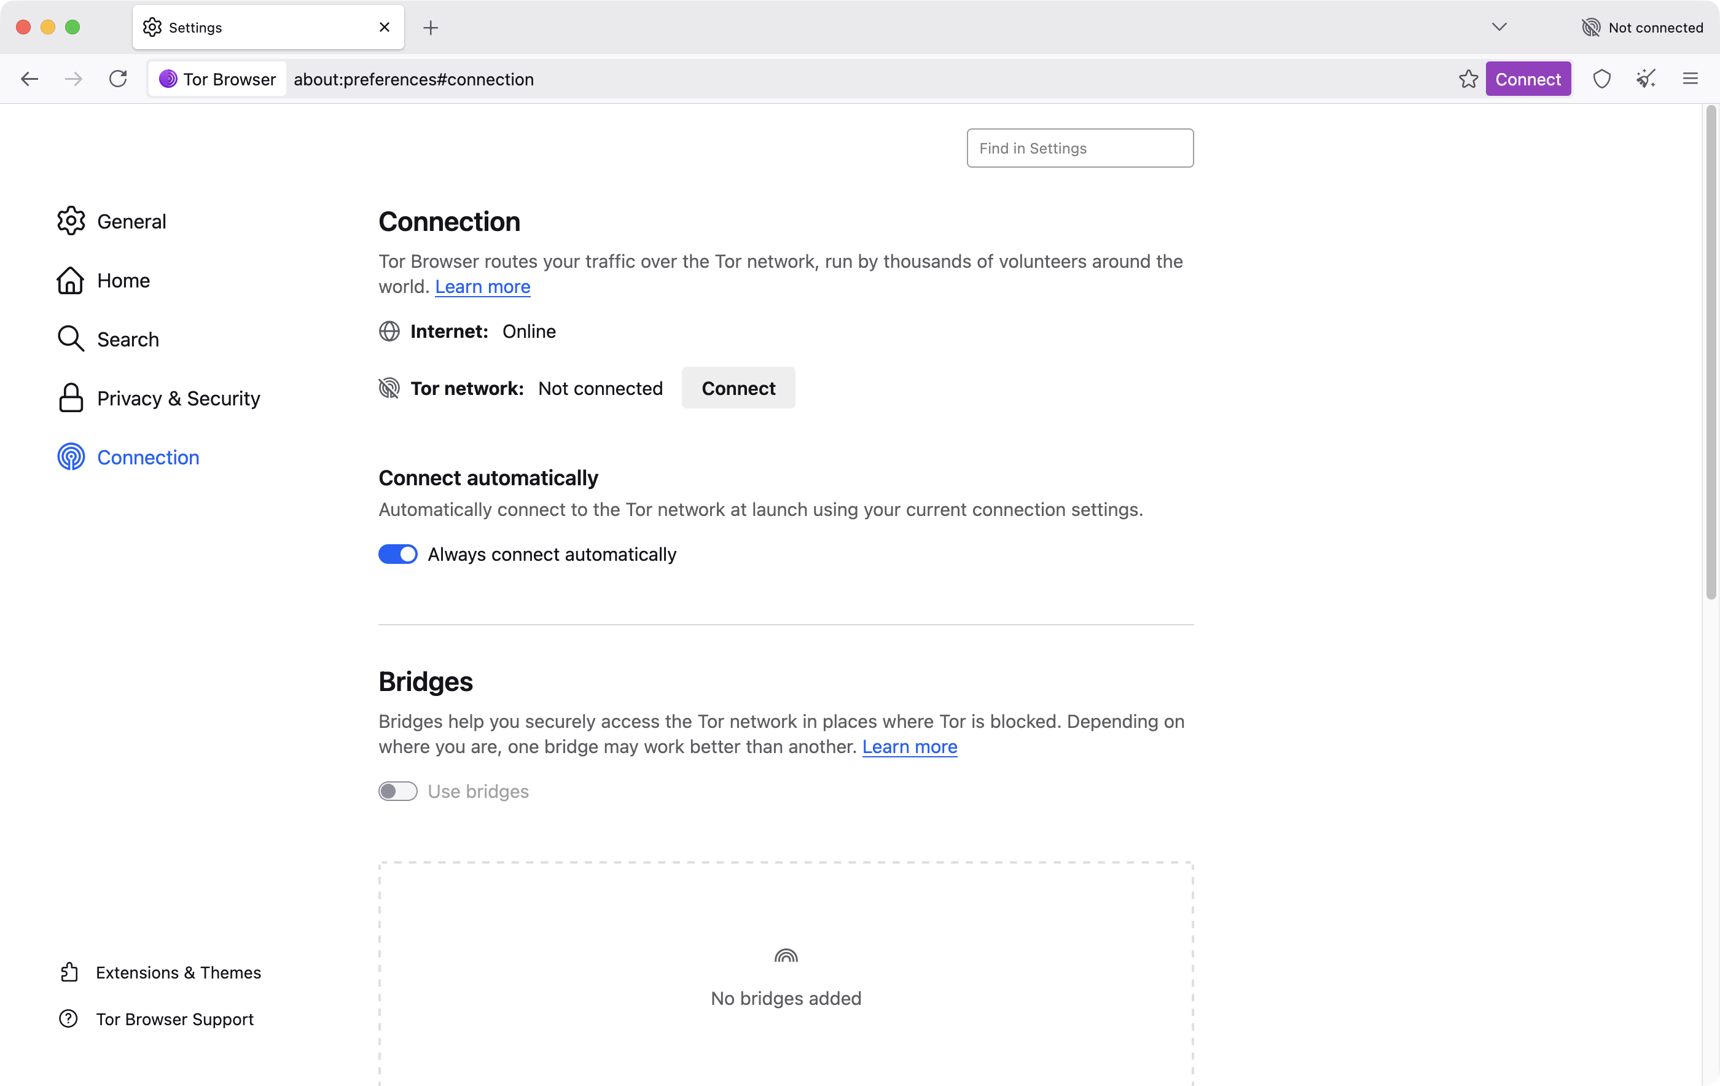The width and height of the screenshot is (1720, 1086).
Task: Open Home settings category
Action: [104, 281]
